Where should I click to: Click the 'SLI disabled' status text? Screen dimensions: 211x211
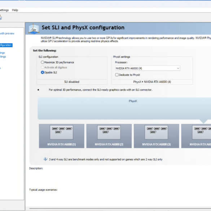tap(72, 82)
